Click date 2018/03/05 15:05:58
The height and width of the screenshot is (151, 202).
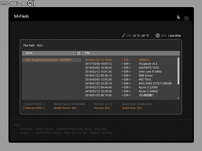pyautogui.click(x=98, y=79)
